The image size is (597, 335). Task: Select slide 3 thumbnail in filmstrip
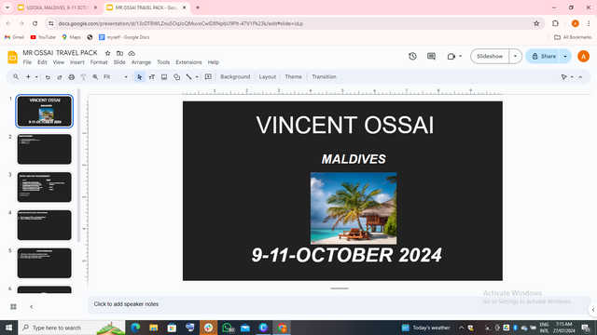pos(45,187)
